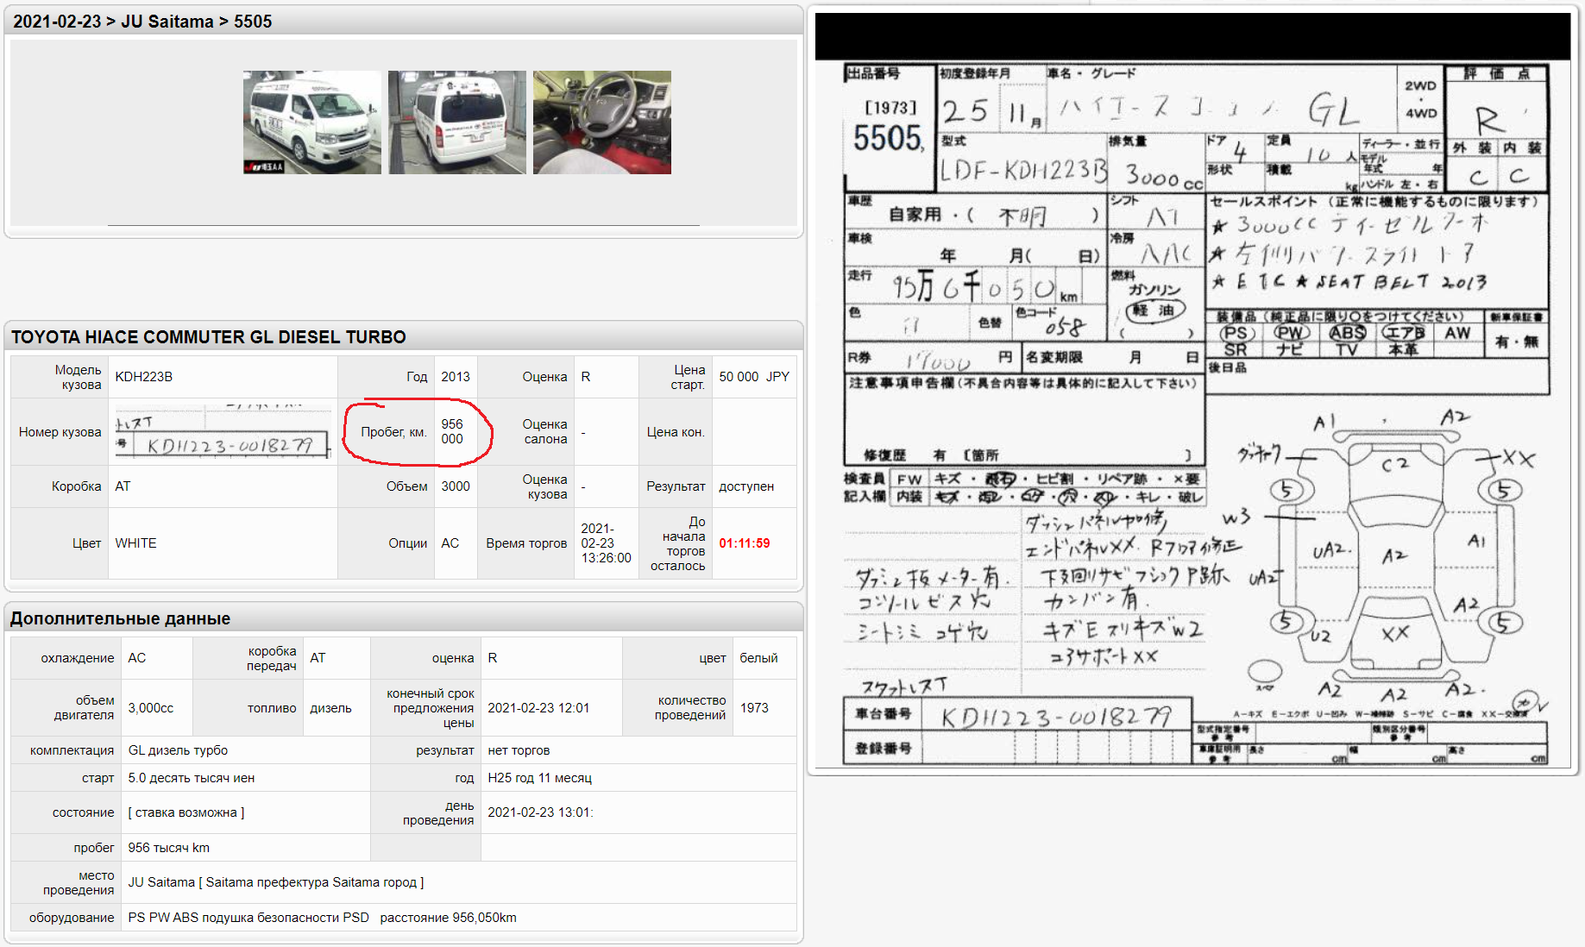Select start value '5.0 десять тысяч иен'
Screen dimensions: 1585x947
click(x=192, y=778)
